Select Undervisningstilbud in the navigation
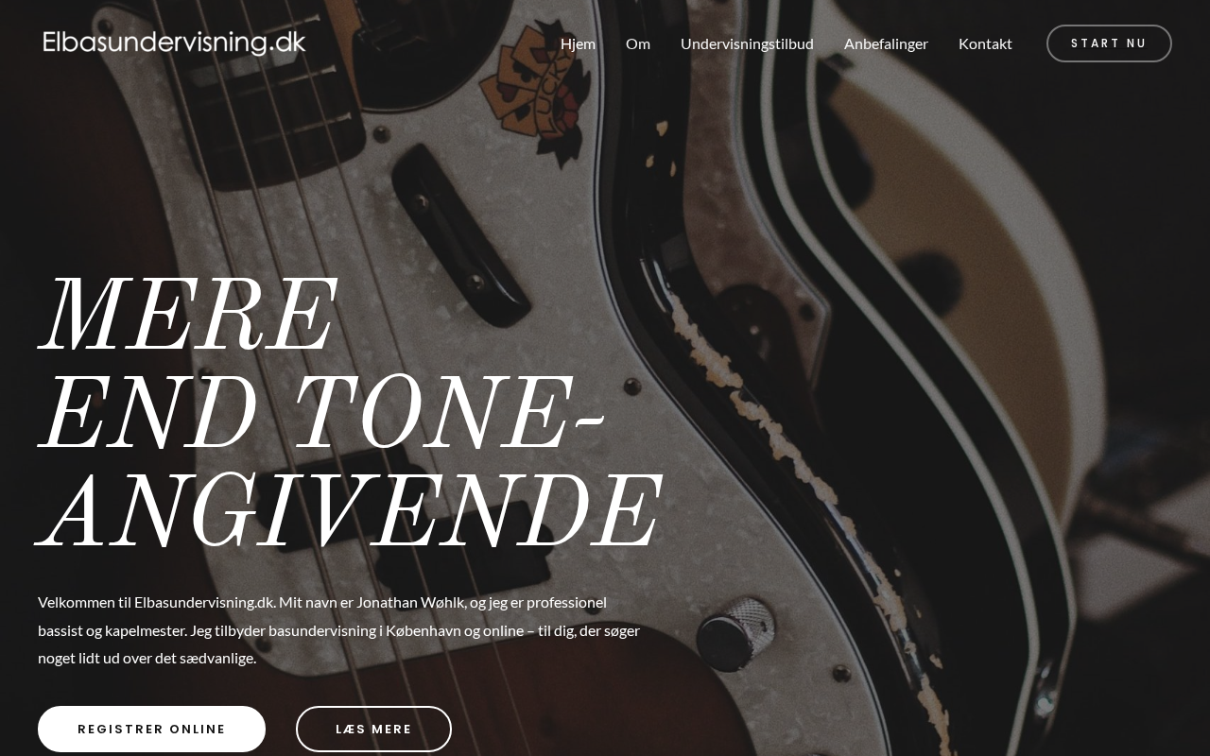The height and width of the screenshot is (756, 1210). coord(747,43)
